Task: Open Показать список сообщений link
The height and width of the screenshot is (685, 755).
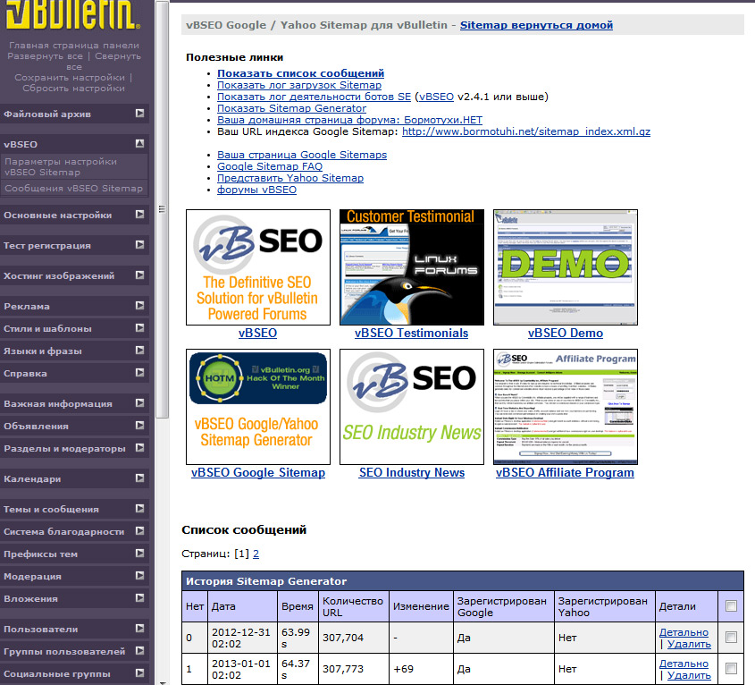Action: tap(300, 73)
